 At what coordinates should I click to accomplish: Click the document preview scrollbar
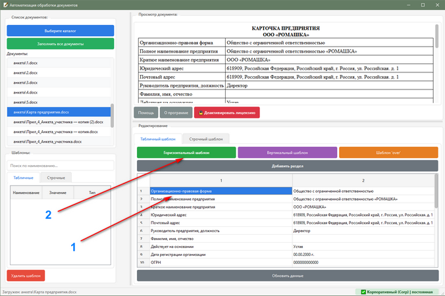(436, 36)
